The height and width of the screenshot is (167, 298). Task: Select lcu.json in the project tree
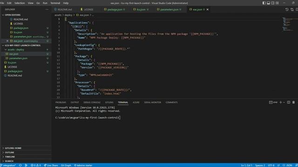coord(26,63)
